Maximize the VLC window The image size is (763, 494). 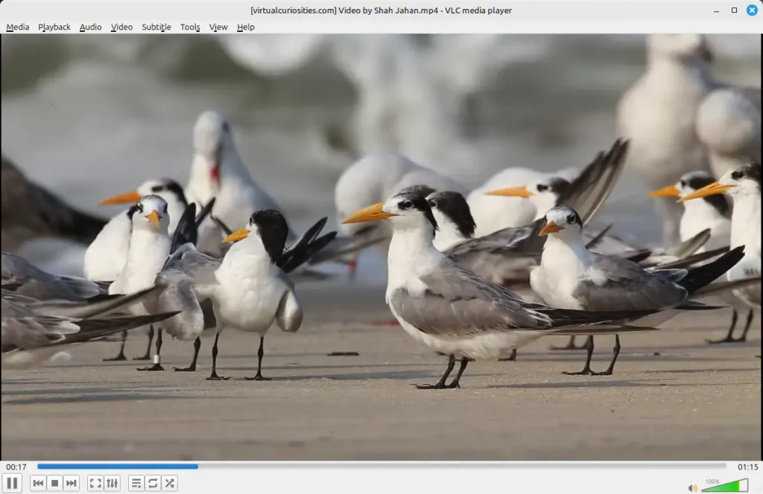(x=734, y=10)
